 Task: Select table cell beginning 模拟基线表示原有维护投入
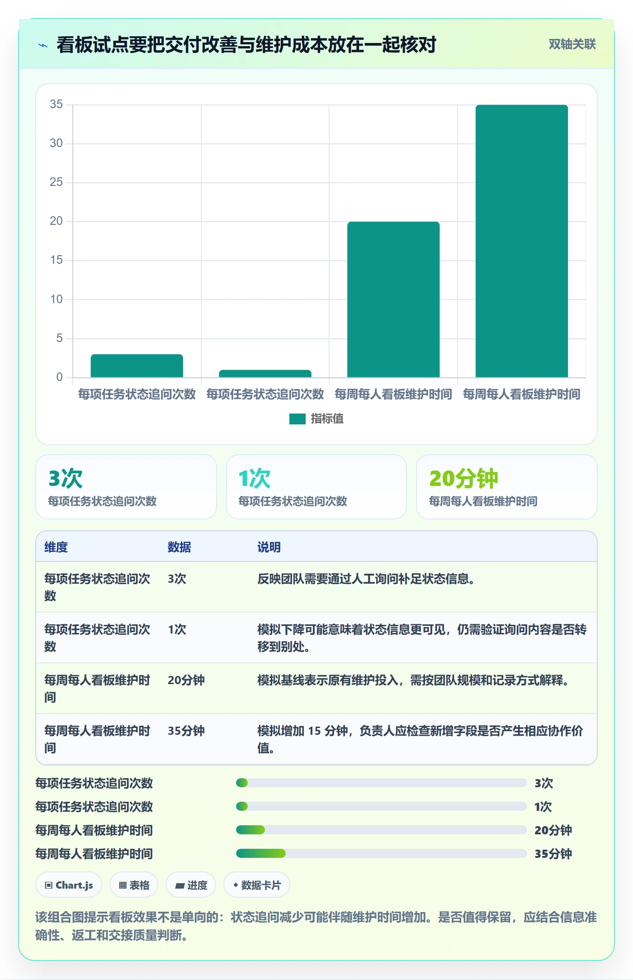423,689
